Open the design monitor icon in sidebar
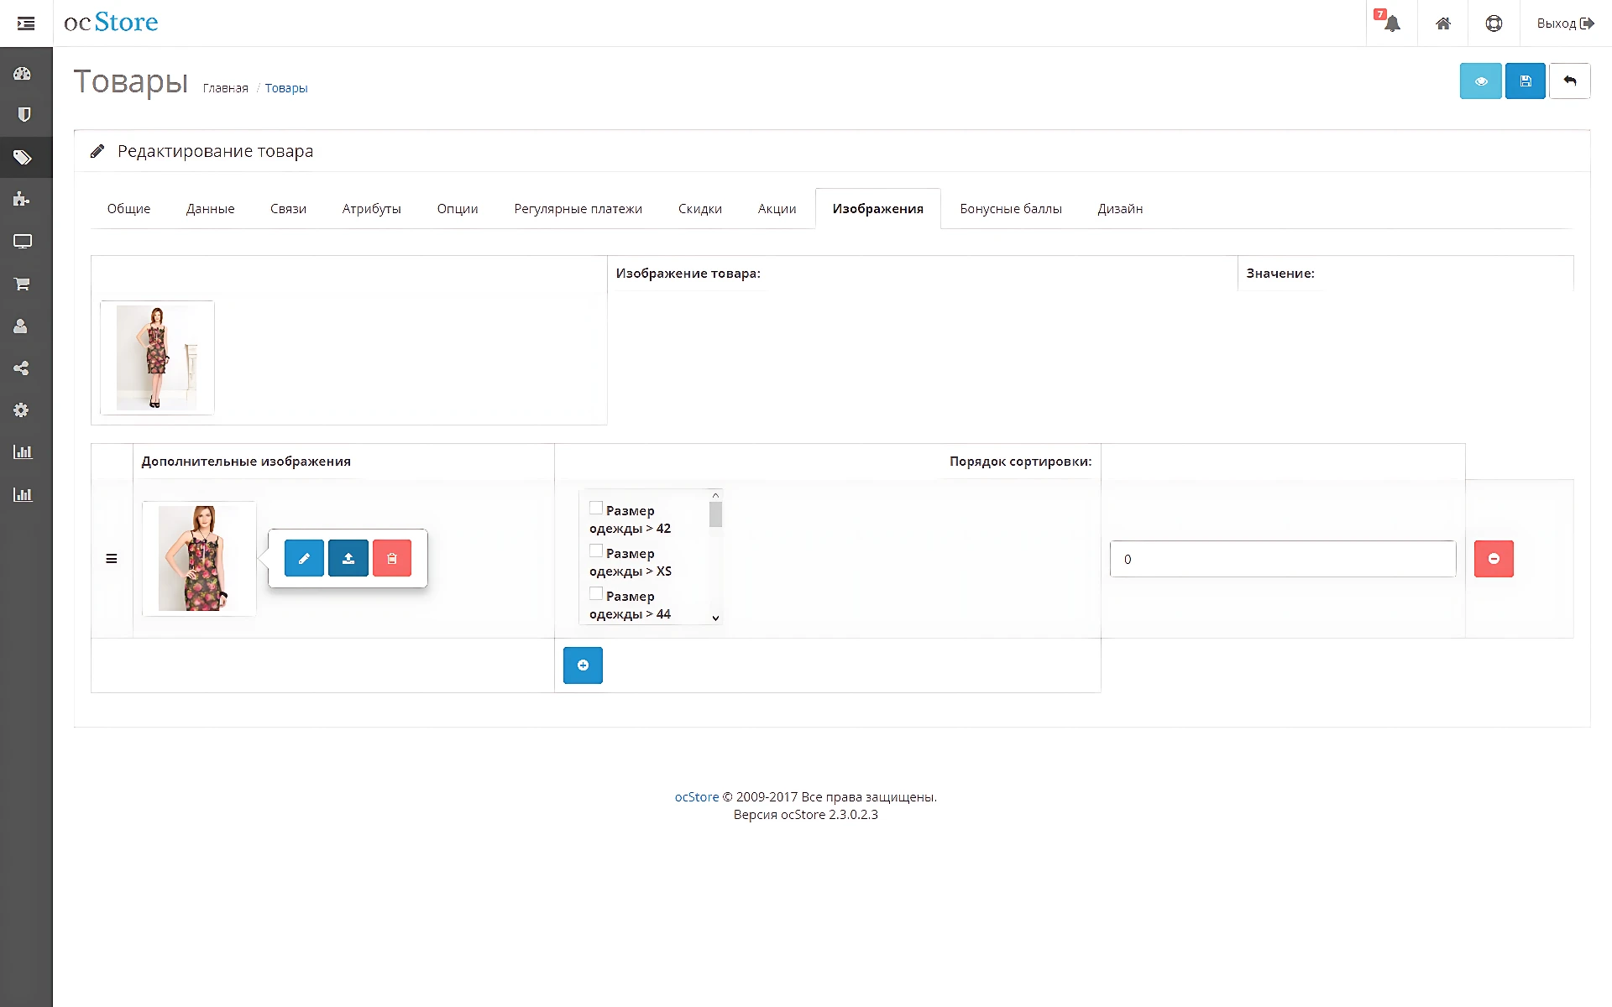The height and width of the screenshot is (1007, 1612). click(x=23, y=242)
